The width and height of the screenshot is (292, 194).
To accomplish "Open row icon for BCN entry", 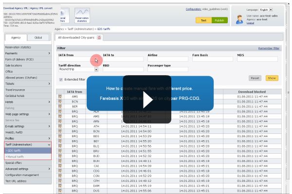I will point(60,101).
